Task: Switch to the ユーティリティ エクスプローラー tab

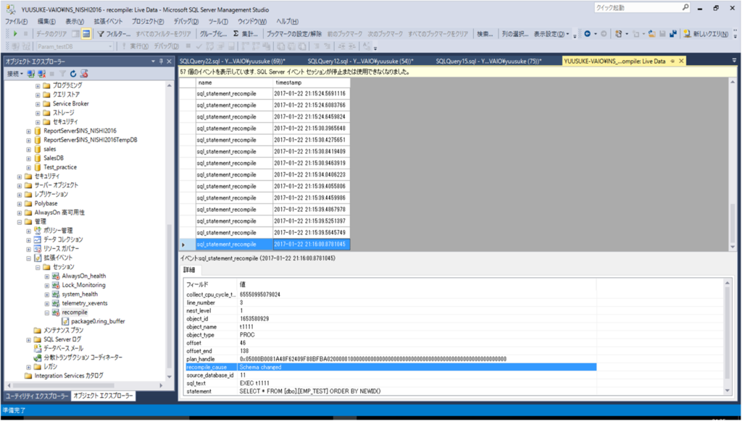Action: (x=37, y=396)
